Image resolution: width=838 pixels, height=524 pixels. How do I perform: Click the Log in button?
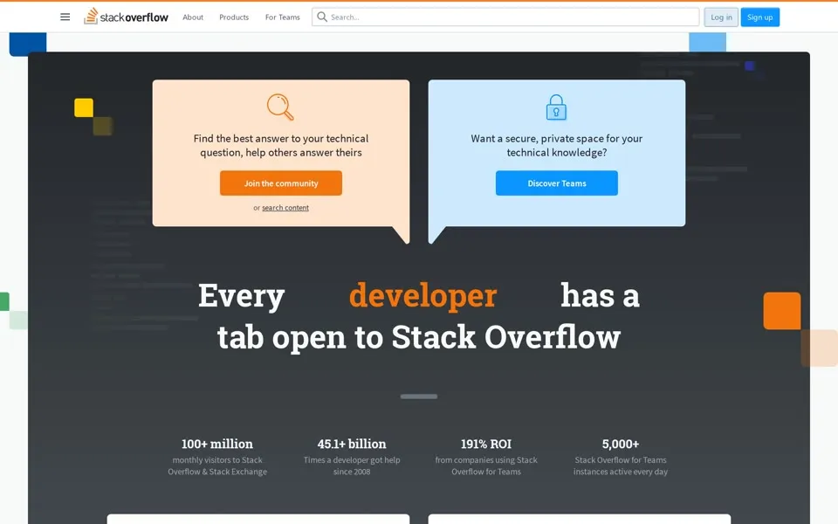click(721, 17)
